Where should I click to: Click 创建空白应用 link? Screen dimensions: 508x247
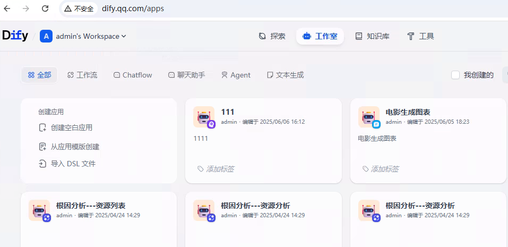pos(71,127)
